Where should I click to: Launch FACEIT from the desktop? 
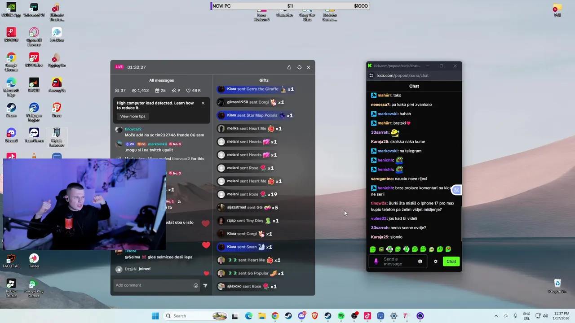coord(34,85)
